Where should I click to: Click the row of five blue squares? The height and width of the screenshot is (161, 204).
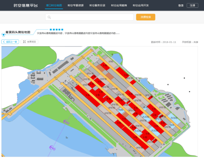[x=56, y=30]
